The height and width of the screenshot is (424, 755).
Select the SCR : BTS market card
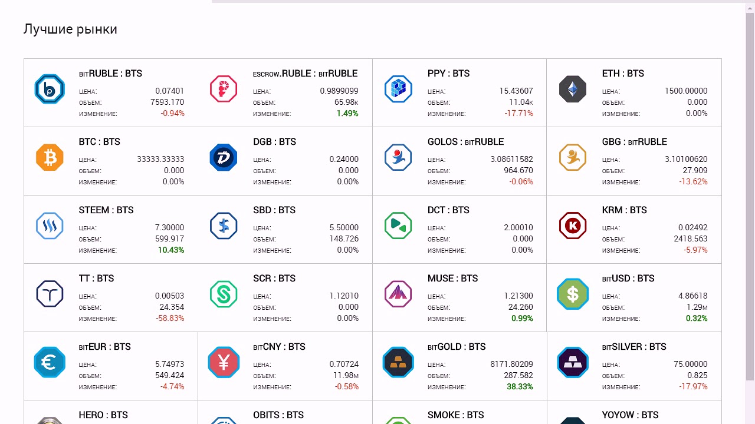click(285, 297)
